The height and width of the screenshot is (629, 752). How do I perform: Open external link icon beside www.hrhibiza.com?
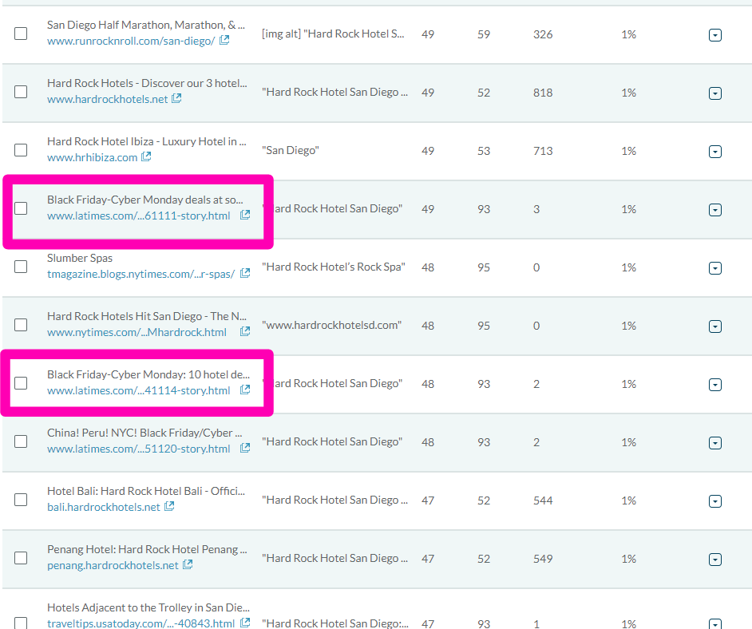pos(146,156)
